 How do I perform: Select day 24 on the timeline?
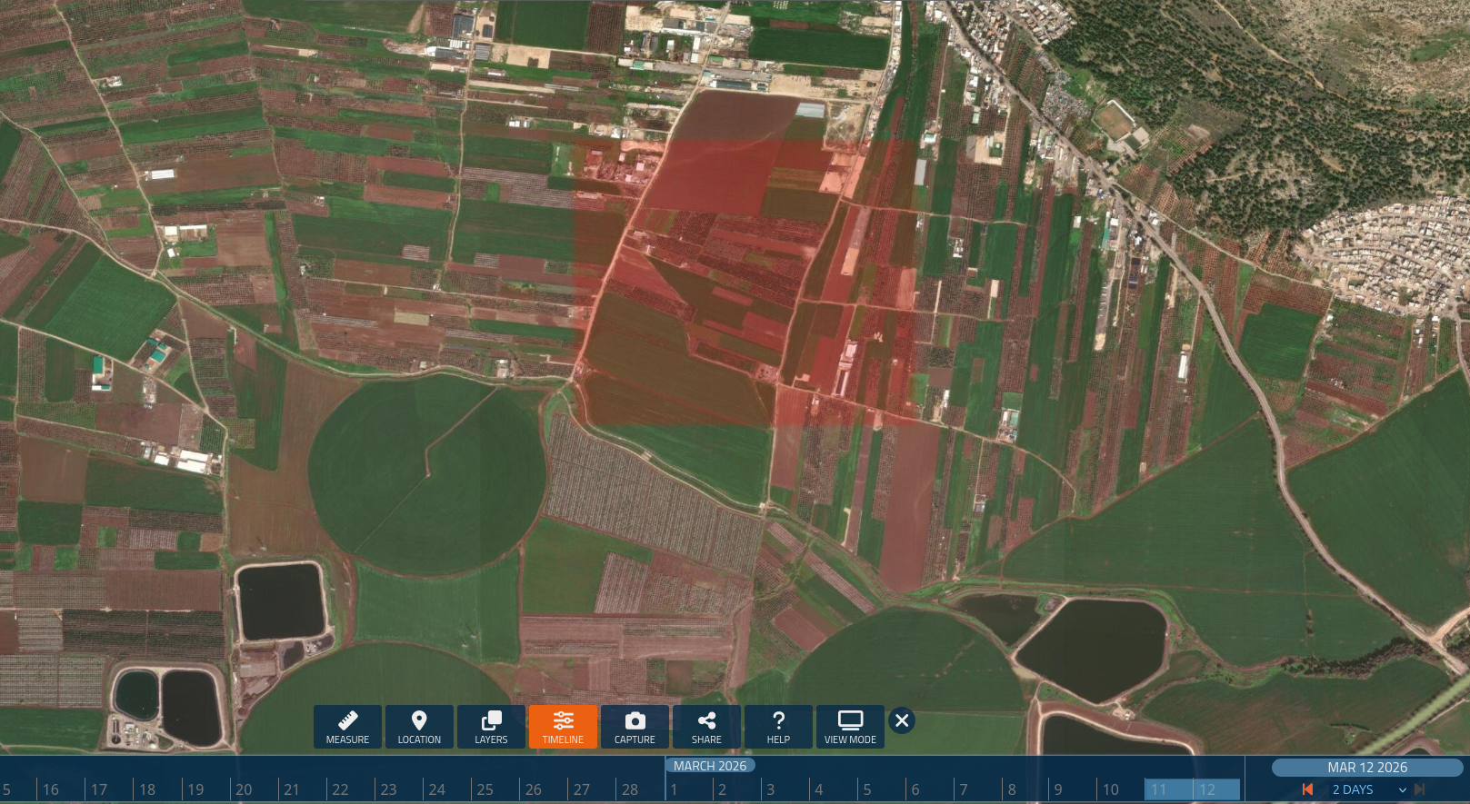pyautogui.click(x=436, y=789)
